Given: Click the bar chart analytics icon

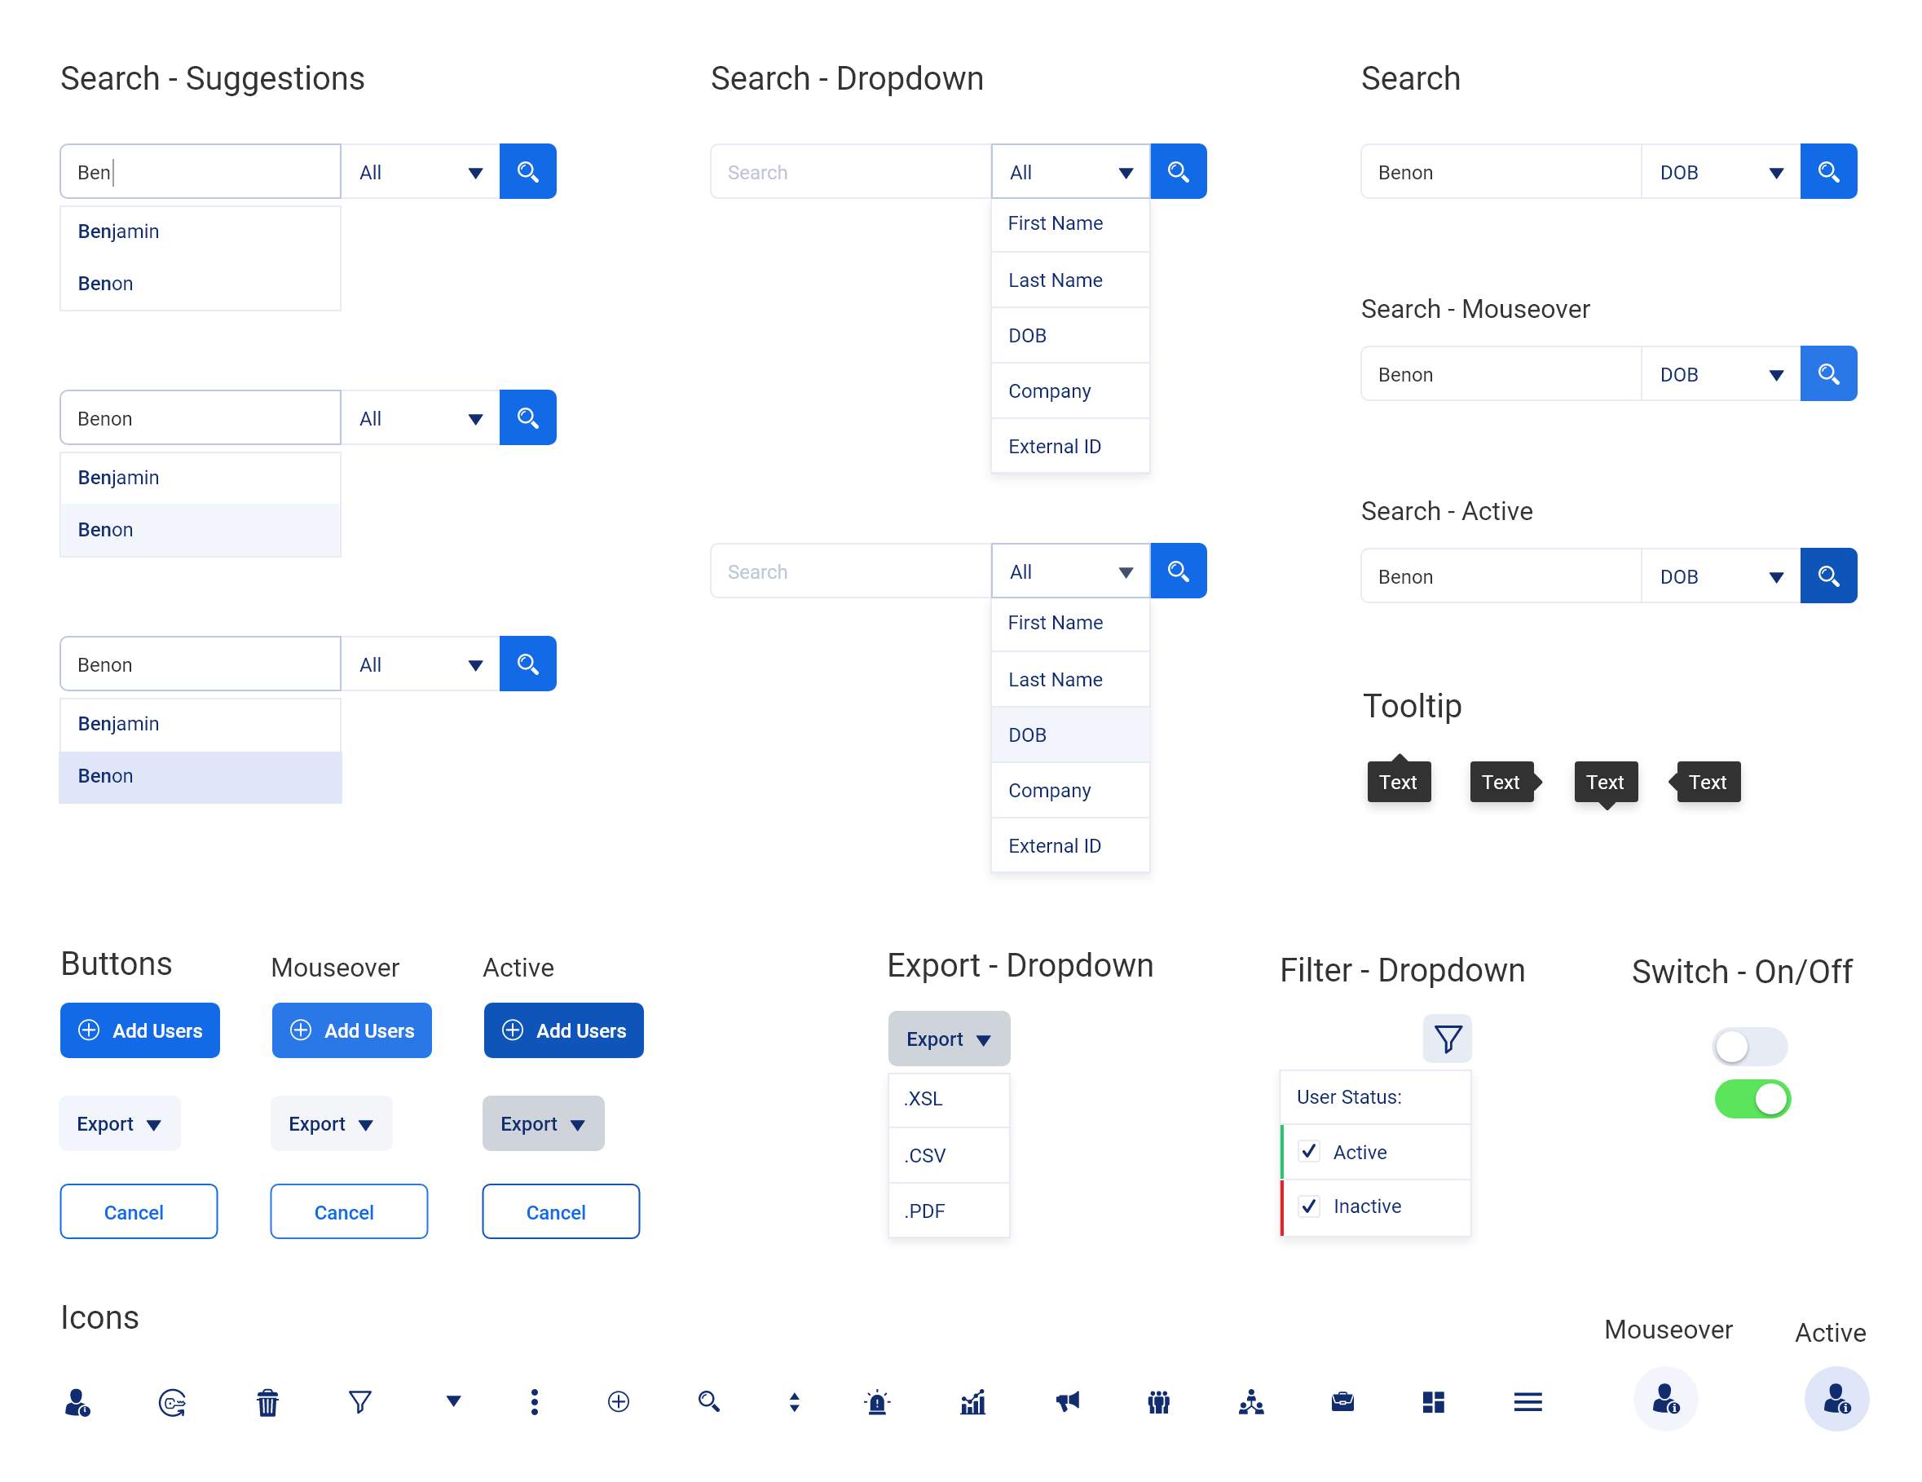Looking at the screenshot, I should pos(972,1401).
